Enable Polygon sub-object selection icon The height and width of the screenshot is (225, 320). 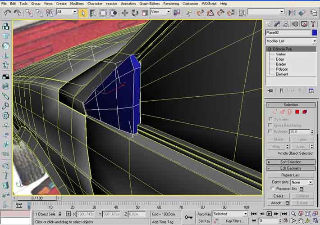coord(297,112)
